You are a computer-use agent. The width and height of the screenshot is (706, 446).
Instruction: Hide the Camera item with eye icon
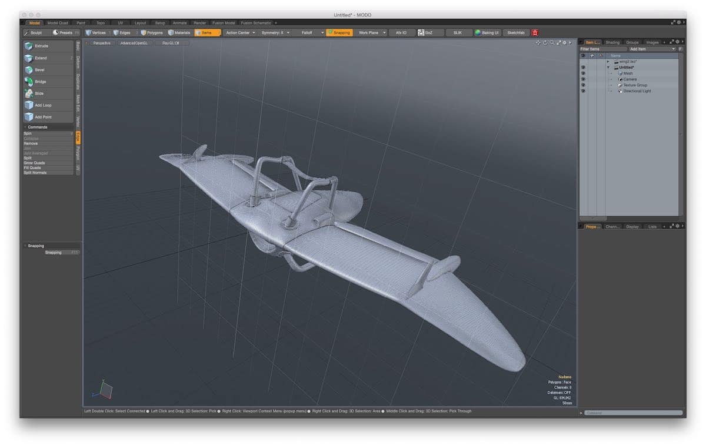(x=583, y=79)
